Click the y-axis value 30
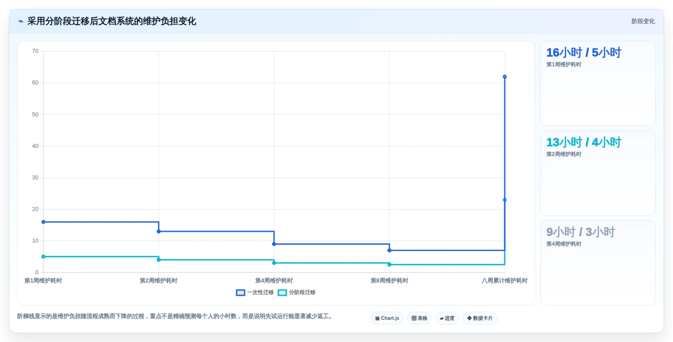The image size is (673, 342). 35,178
